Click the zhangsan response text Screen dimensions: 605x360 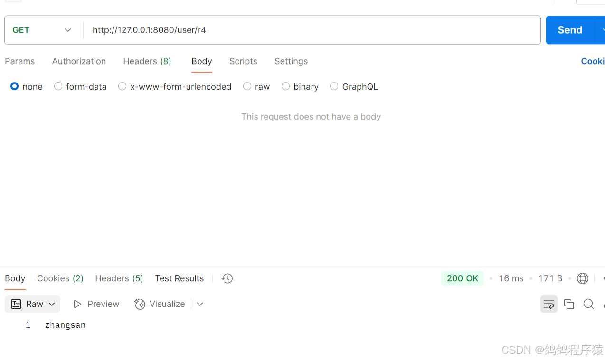tap(65, 325)
